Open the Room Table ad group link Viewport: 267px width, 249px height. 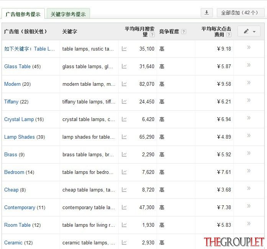tap(17, 225)
